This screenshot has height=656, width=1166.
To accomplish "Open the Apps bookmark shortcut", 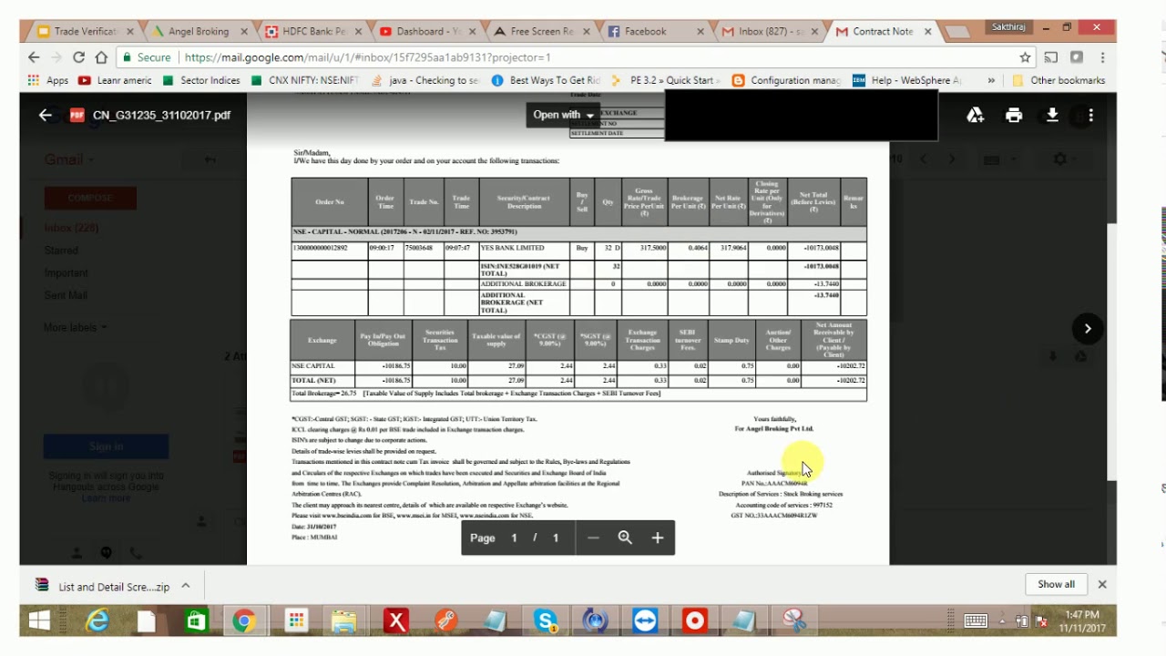I will pyautogui.click(x=48, y=80).
